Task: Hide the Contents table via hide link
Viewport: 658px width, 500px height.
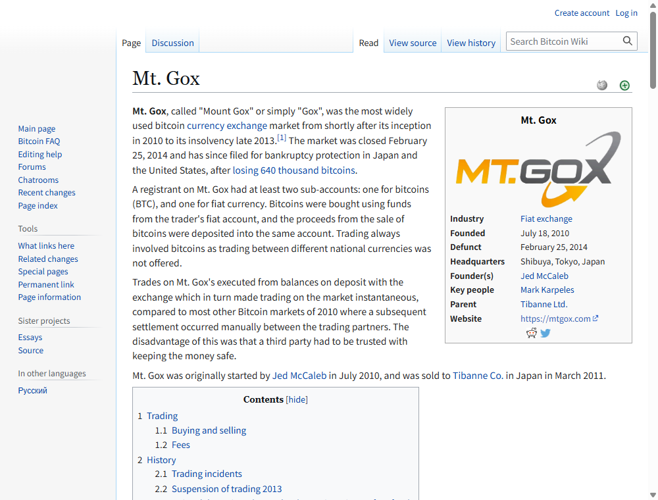Action: tap(297, 399)
